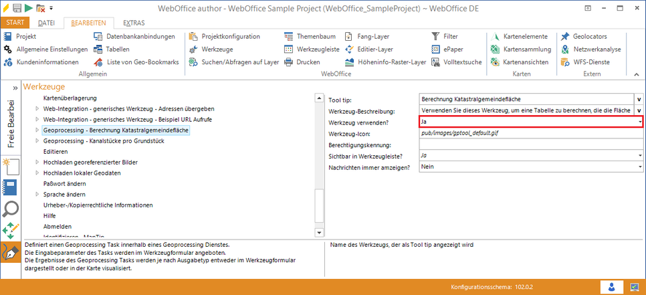The height and width of the screenshot is (295, 646).
Task: Open Kartenansichten in ribbon
Action: click(520, 62)
